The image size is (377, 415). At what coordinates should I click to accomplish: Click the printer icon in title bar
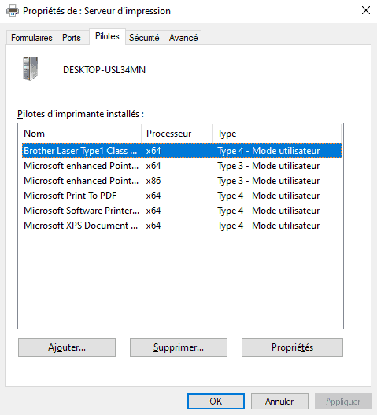pos(13,11)
